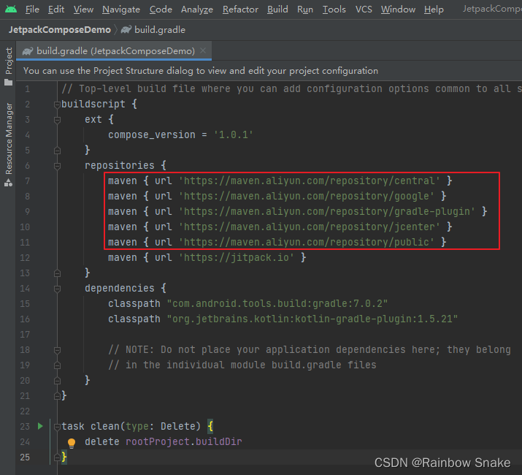Screen dimensions: 522x475
Task: Click the yellow intention lightbulb icon
Action: click(x=72, y=443)
